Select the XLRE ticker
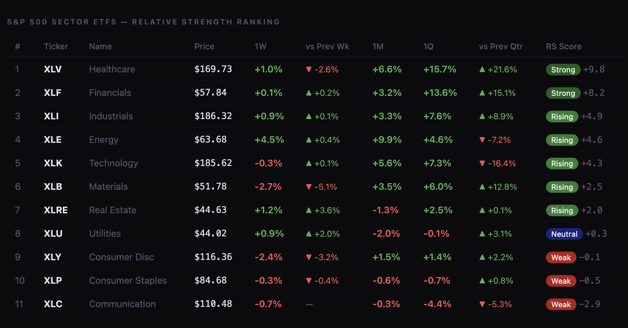Viewport: 628px width, 328px height. coord(56,210)
